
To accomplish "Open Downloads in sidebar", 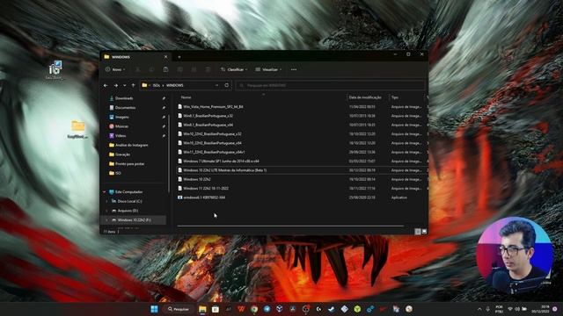I will point(124,98).
